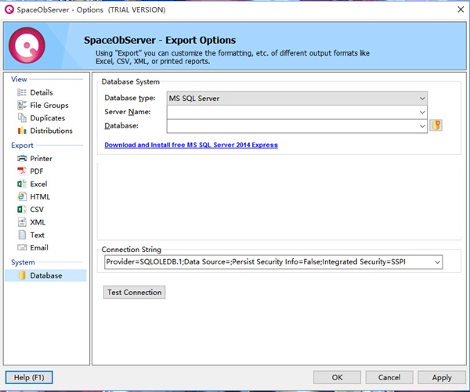470x392 pixels.
Task: Close the Options dialog window
Action: pos(461,9)
